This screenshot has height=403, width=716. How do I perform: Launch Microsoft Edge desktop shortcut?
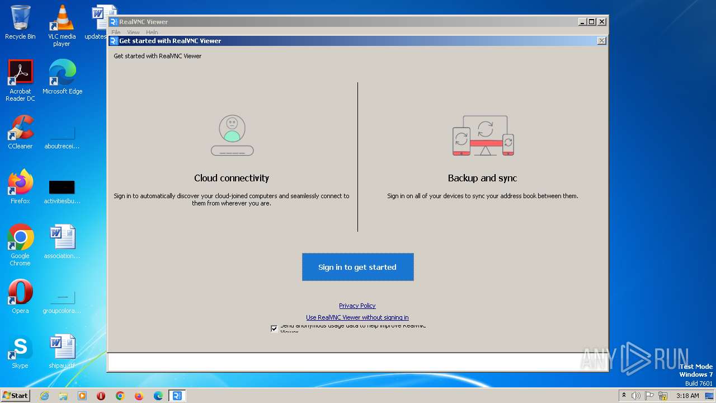tap(62, 77)
